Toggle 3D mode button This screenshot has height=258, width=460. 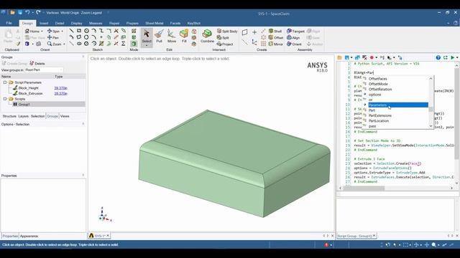tap(134, 44)
